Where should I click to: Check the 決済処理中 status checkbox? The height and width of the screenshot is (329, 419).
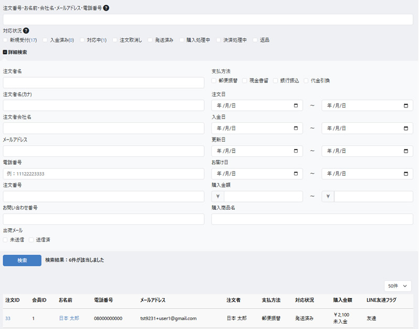tap(218, 40)
